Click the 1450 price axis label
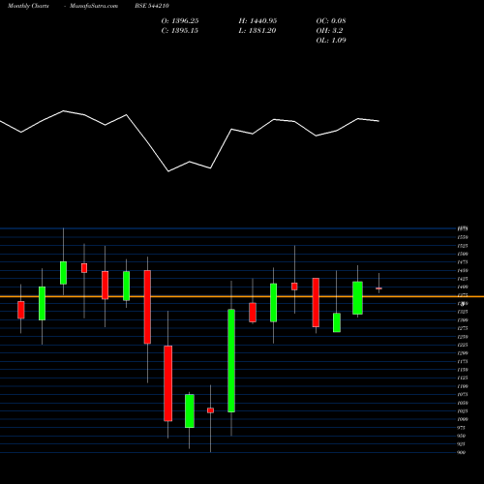This screenshot has height=484, width=484. [463, 270]
